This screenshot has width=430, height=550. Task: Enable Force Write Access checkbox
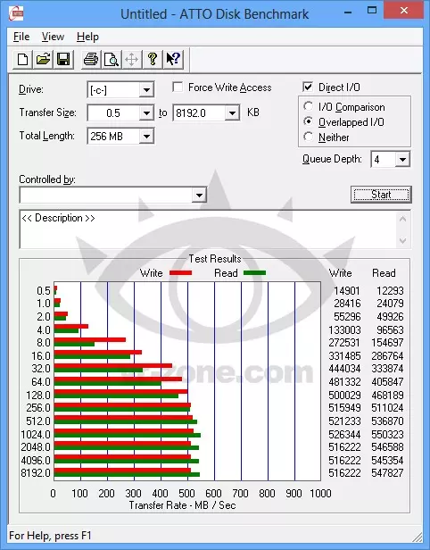click(178, 87)
